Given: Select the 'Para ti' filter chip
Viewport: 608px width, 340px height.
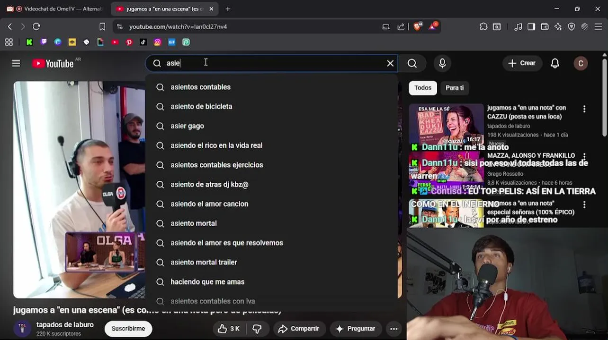Looking at the screenshot, I should click(x=455, y=88).
